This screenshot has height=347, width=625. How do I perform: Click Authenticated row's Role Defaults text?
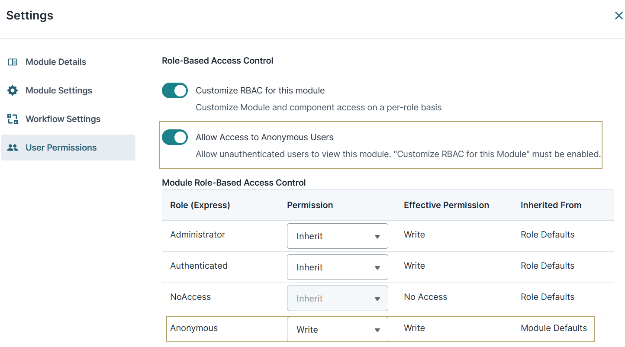point(548,266)
